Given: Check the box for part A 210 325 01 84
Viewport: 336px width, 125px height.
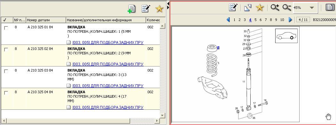Looking at the screenshot, I should pos(6,28).
